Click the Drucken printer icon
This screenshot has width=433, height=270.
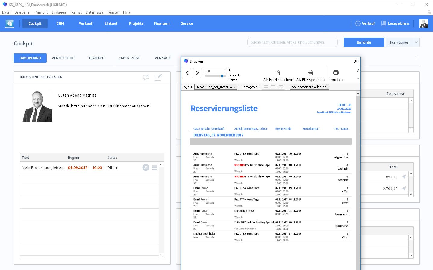point(336,72)
